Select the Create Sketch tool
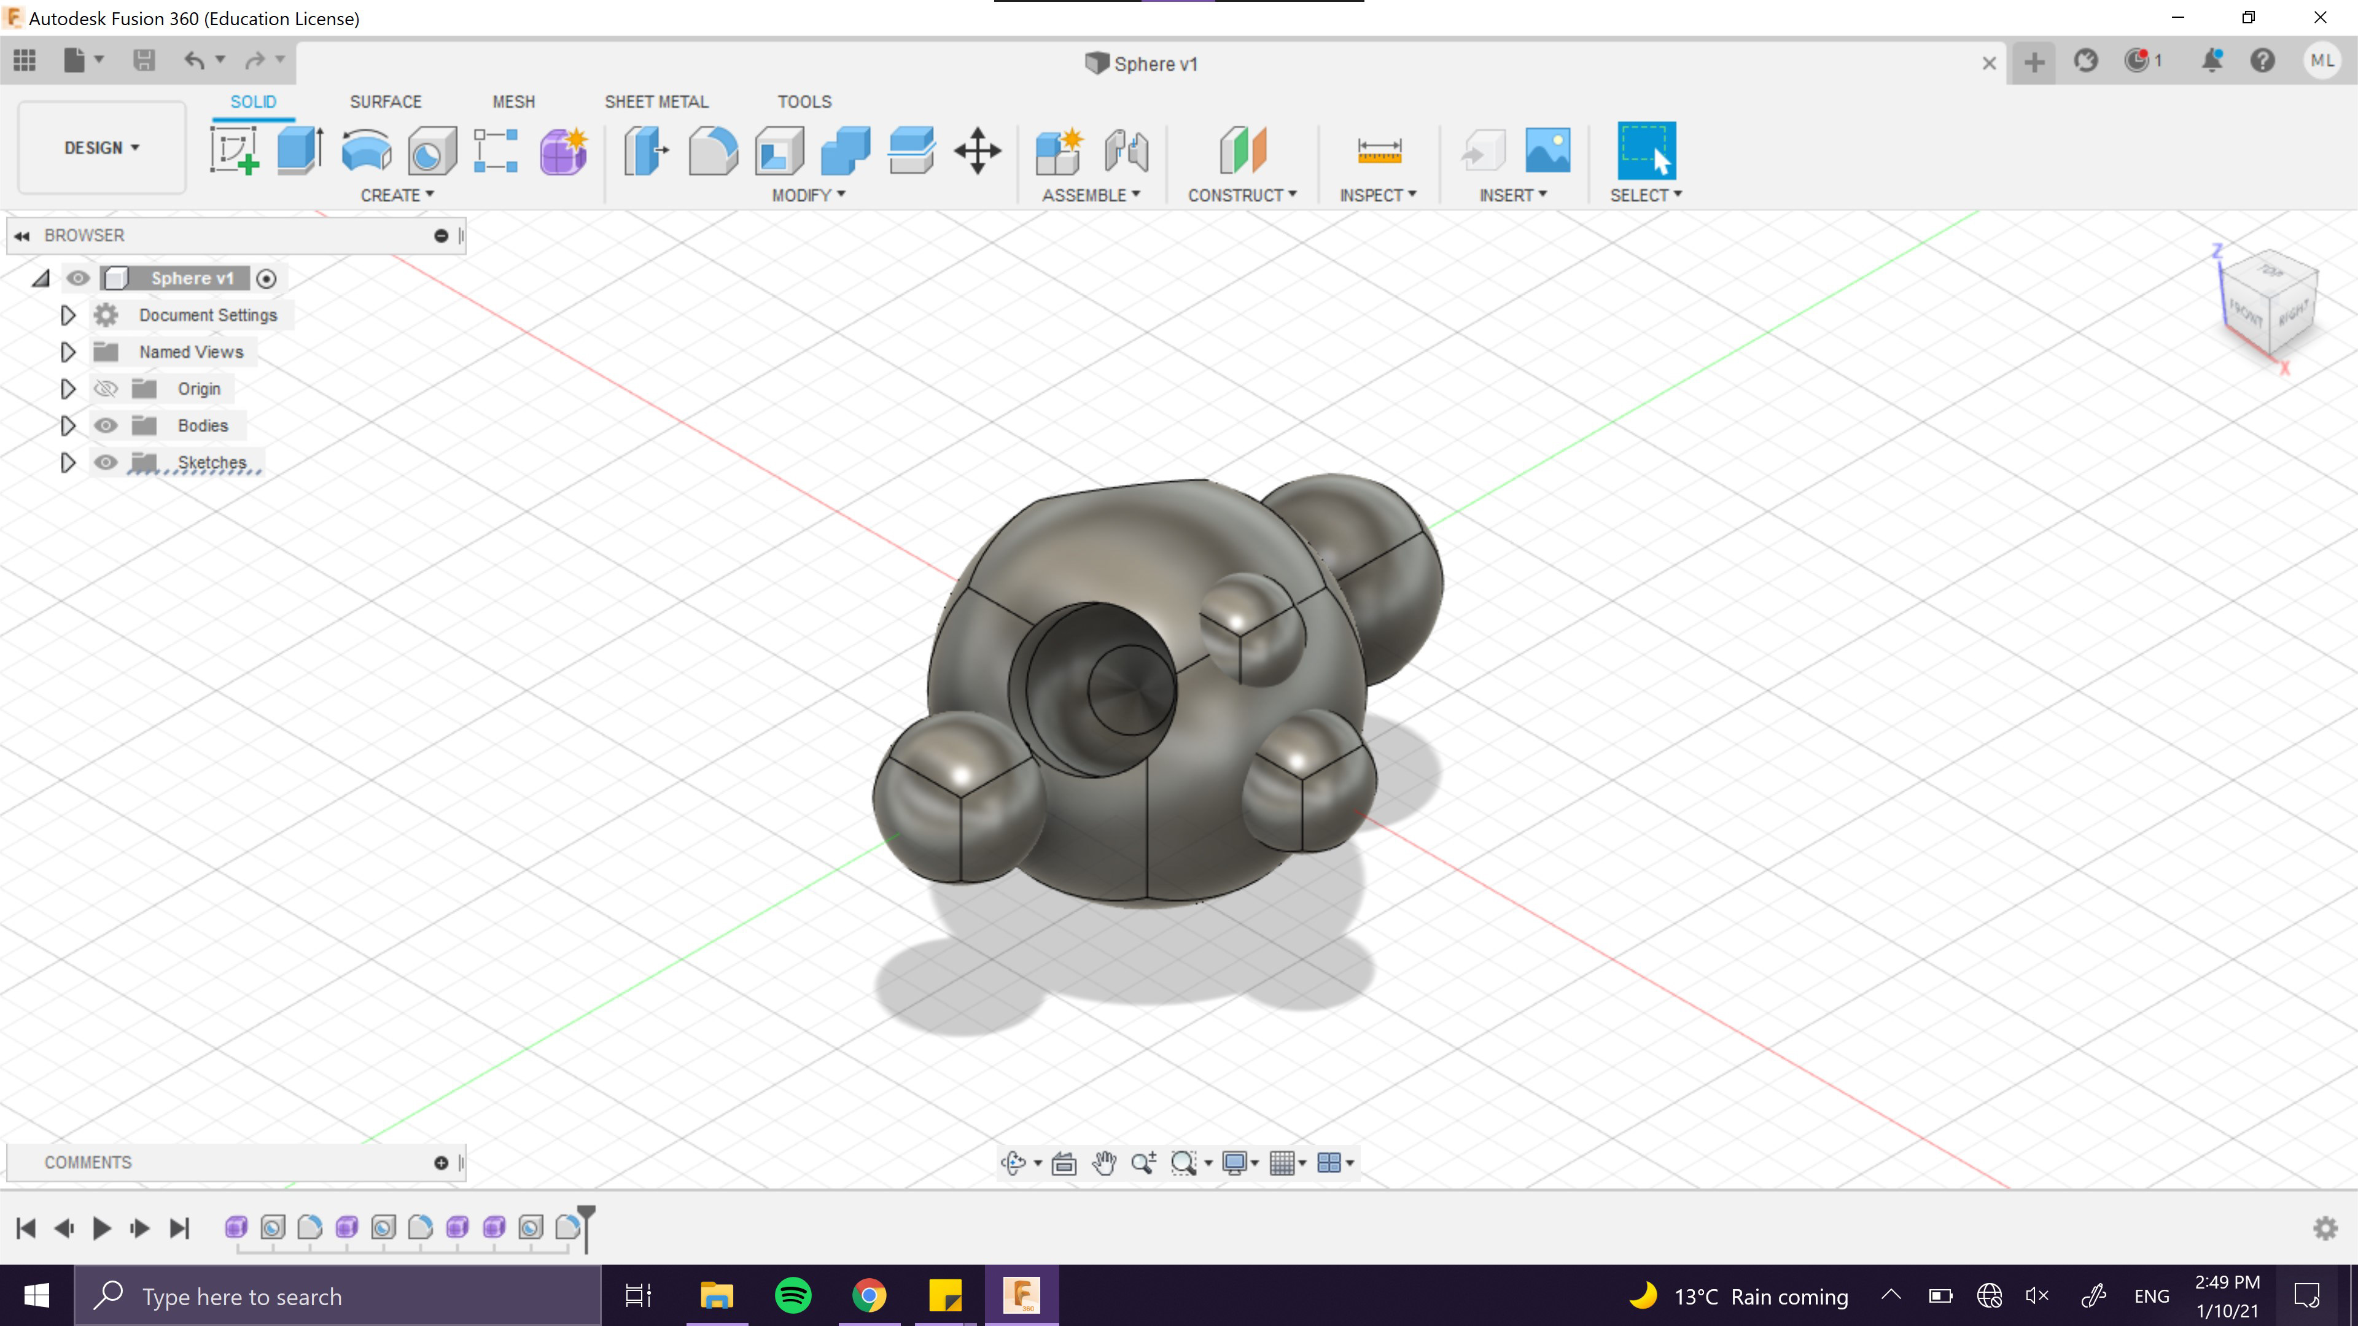This screenshot has height=1326, width=2358. 235,150
